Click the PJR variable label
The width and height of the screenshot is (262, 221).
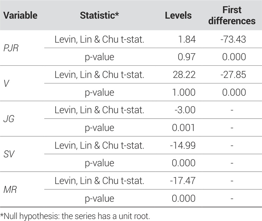click(x=10, y=48)
